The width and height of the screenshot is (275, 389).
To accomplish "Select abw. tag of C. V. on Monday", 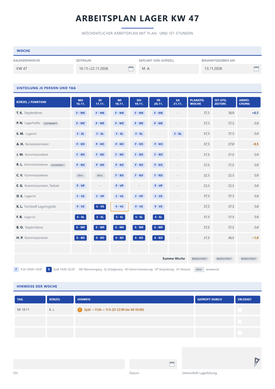I will [81, 175].
